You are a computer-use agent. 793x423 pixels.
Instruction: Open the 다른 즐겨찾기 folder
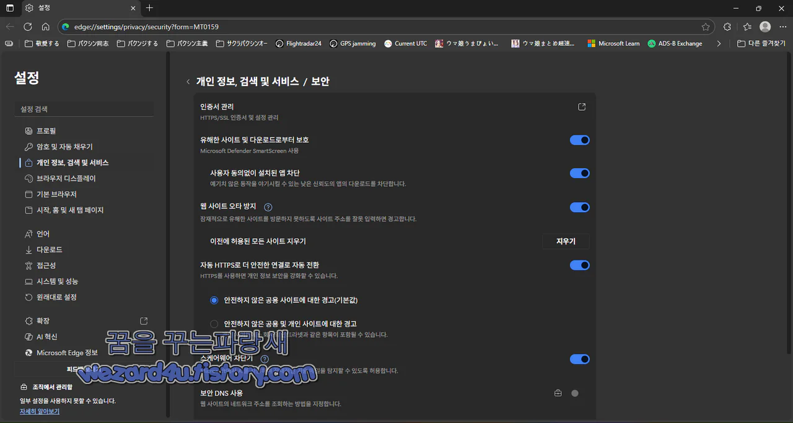coord(761,43)
